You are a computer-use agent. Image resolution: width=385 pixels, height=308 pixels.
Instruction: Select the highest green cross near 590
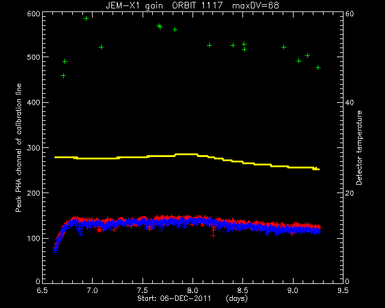(86, 19)
